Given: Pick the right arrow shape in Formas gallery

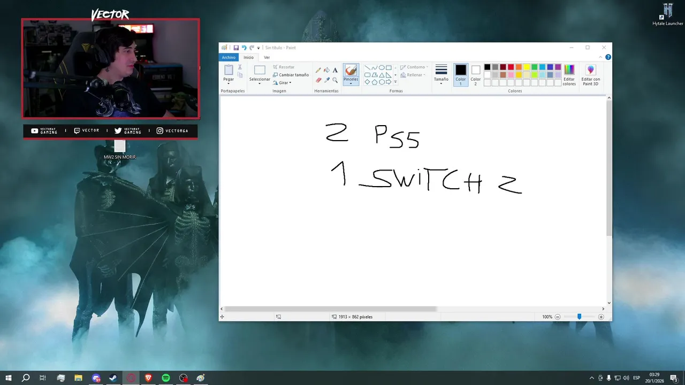Looking at the screenshot, I should pyautogui.click(x=389, y=82).
